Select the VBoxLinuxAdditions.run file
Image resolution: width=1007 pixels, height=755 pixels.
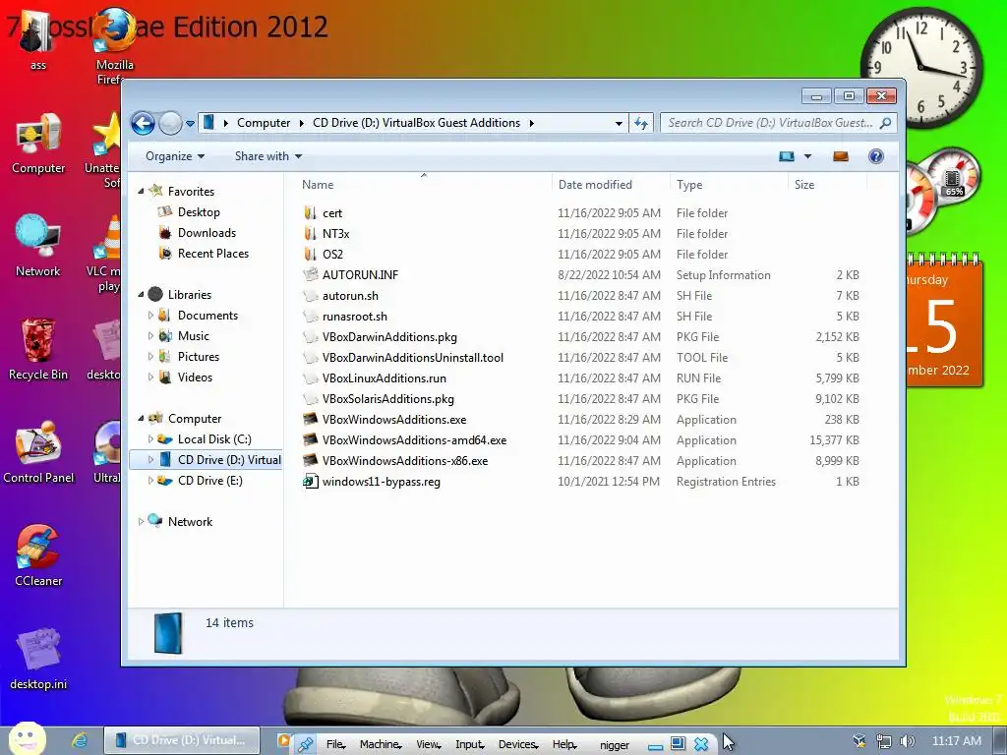coord(385,378)
